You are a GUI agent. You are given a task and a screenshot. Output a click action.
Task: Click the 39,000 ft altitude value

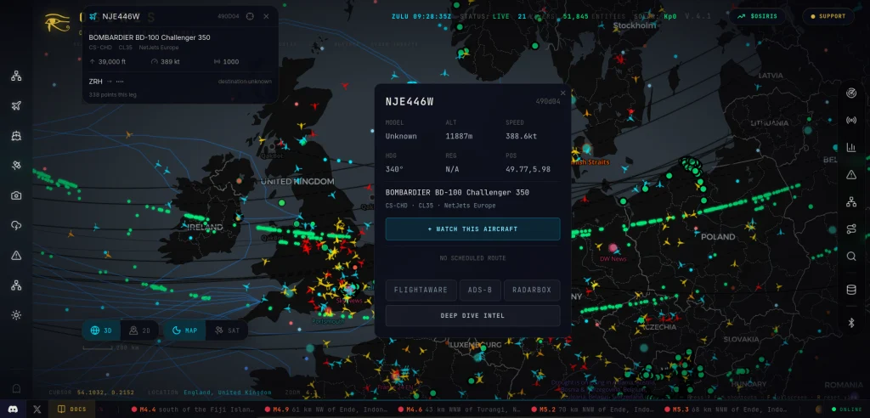click(x=112, y=62)
